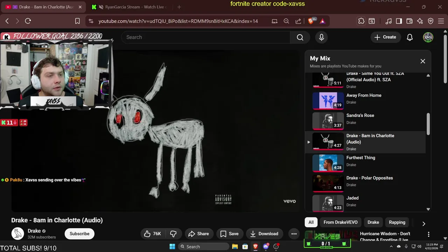The height and width of the screenshot is (252, 448).
Task: Open Drake channel avatar
Action: pyautogui.click(x=17, y=233)
